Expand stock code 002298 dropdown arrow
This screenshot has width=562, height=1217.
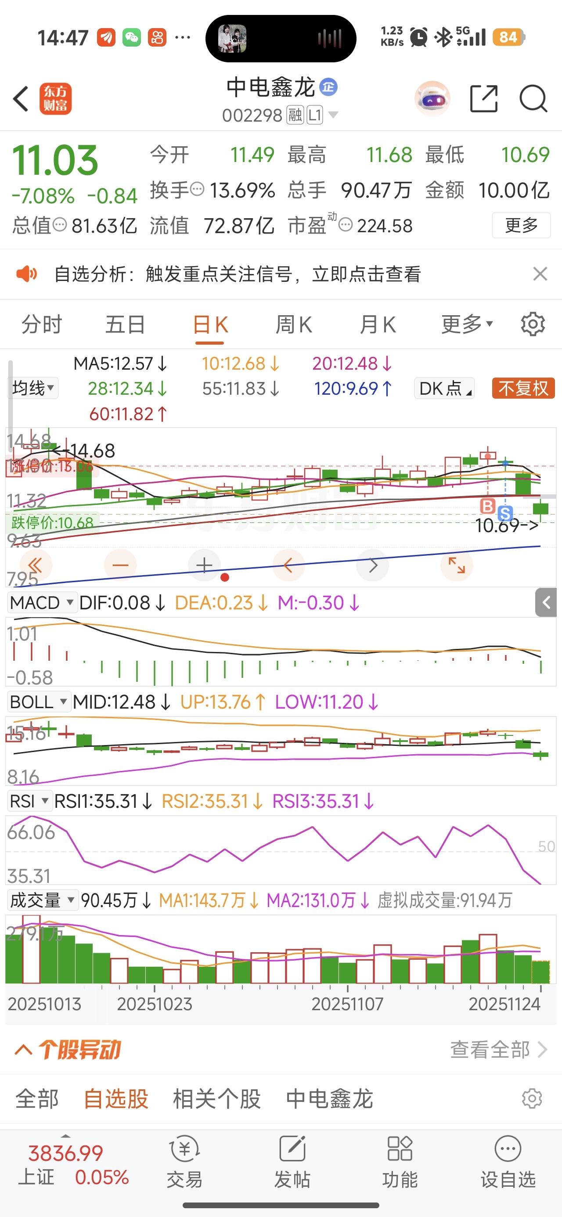pyautogui.click(x=333, y=115)
